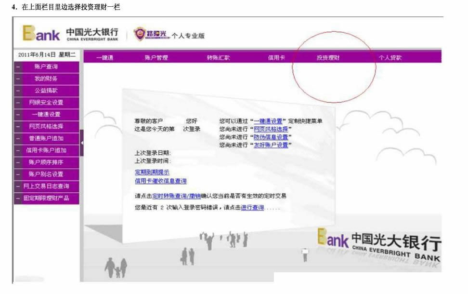The width and height of the screenshot is (468, 294).
Task: Select the 一键通设置 sidebar item
Action: pos(46,114)
